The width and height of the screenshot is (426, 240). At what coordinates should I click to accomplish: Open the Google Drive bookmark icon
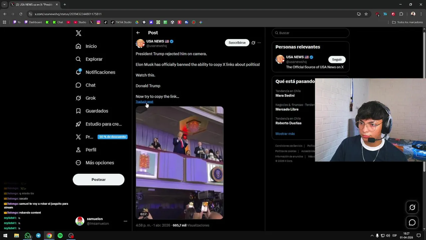click(x=137, y=22)
